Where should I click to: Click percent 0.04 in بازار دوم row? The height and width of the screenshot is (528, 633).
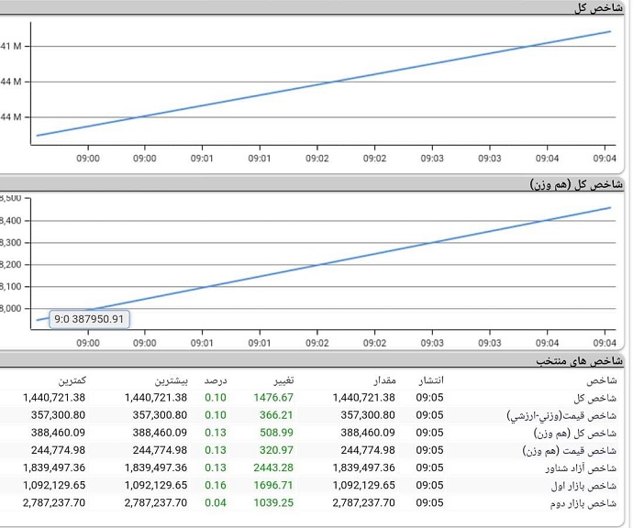(x=216, y=502)
